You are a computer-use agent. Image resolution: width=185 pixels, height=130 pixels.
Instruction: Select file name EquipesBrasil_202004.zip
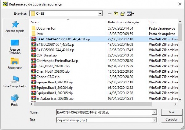(x=55, y=88)
